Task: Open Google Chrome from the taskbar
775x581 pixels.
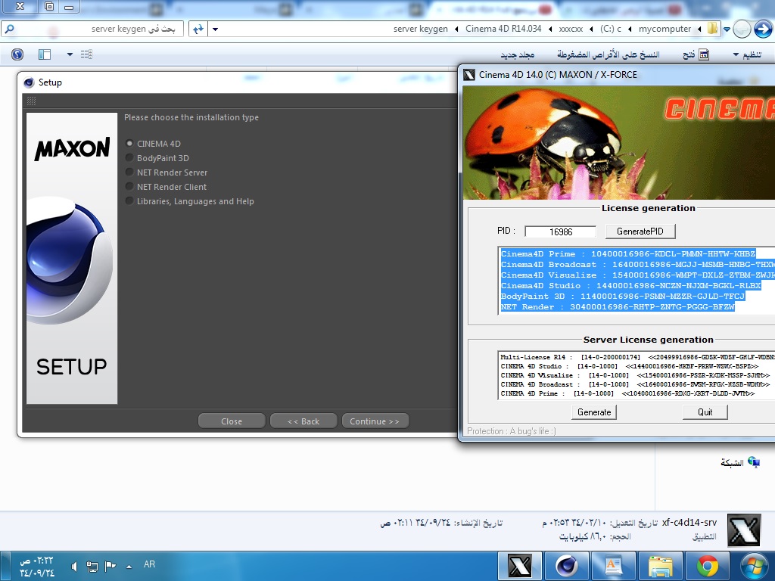Action: coord(708,566)
